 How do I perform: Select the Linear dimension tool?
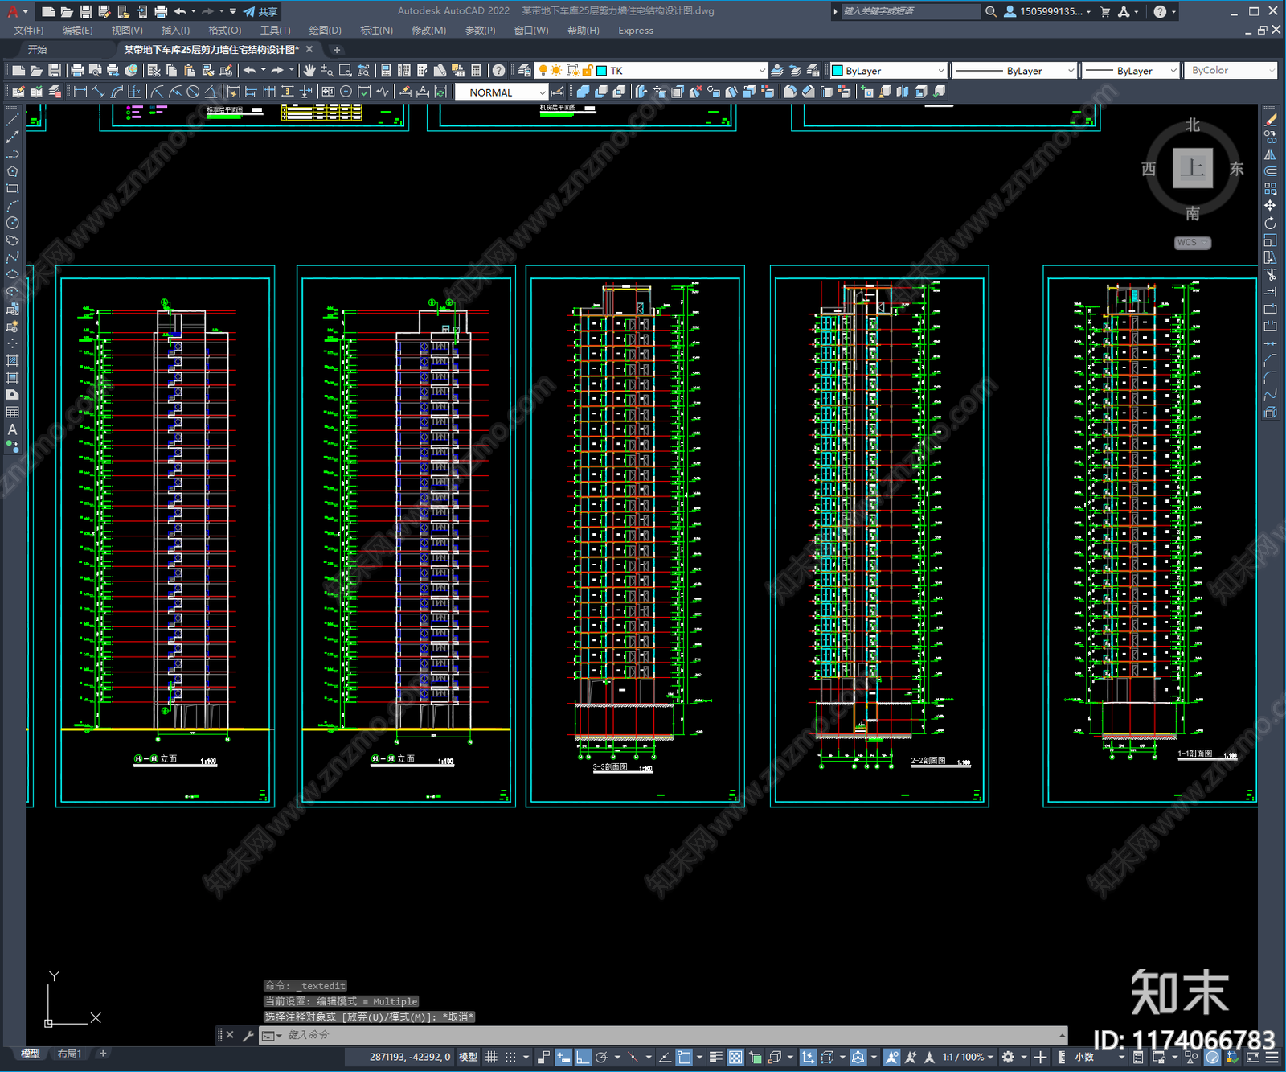click(80, 92)
